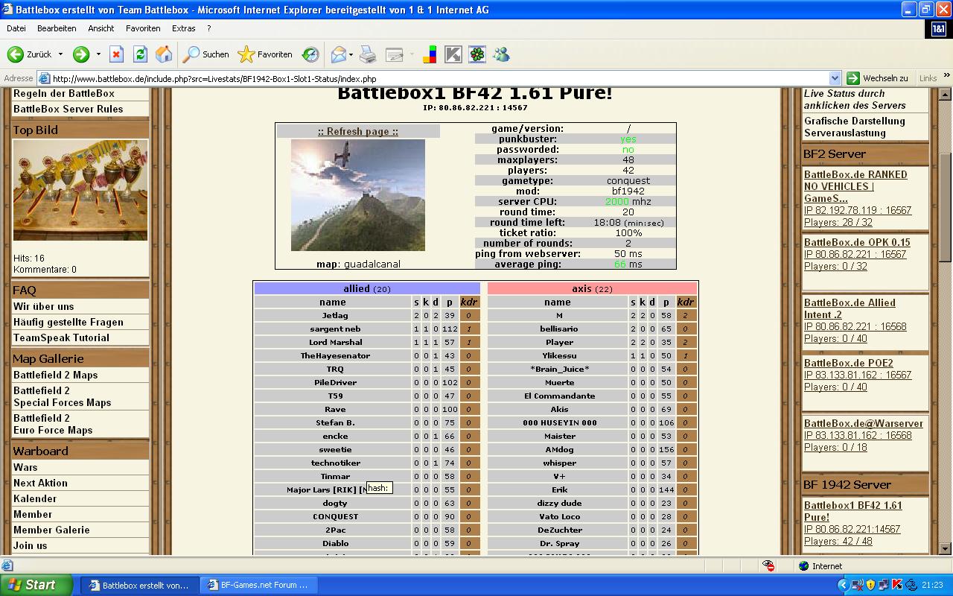Open the BattleBox Server Rules link
This screenshot has height=596, width=953.
[x=68, y=109]
